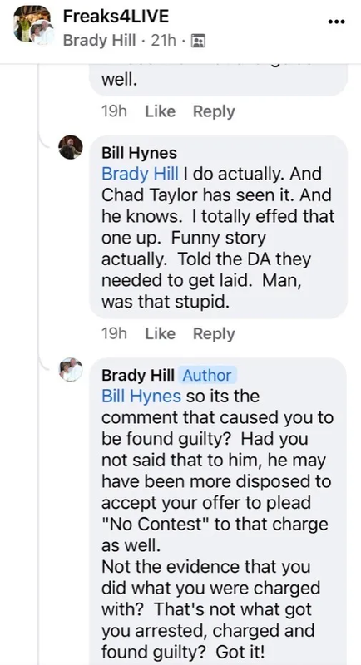Screen dimensions: 361x665
Task: Select Bill Hynes' comment bubble text
Action: coord(219,227)
